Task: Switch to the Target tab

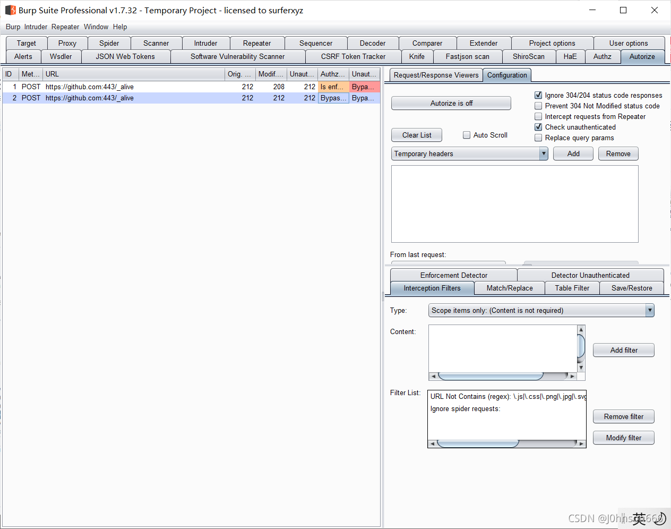Action: click(27, 43)
